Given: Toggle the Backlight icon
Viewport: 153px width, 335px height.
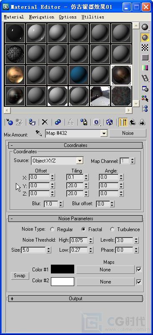Looking at the screenshot, I should click(x=145, y=37).
